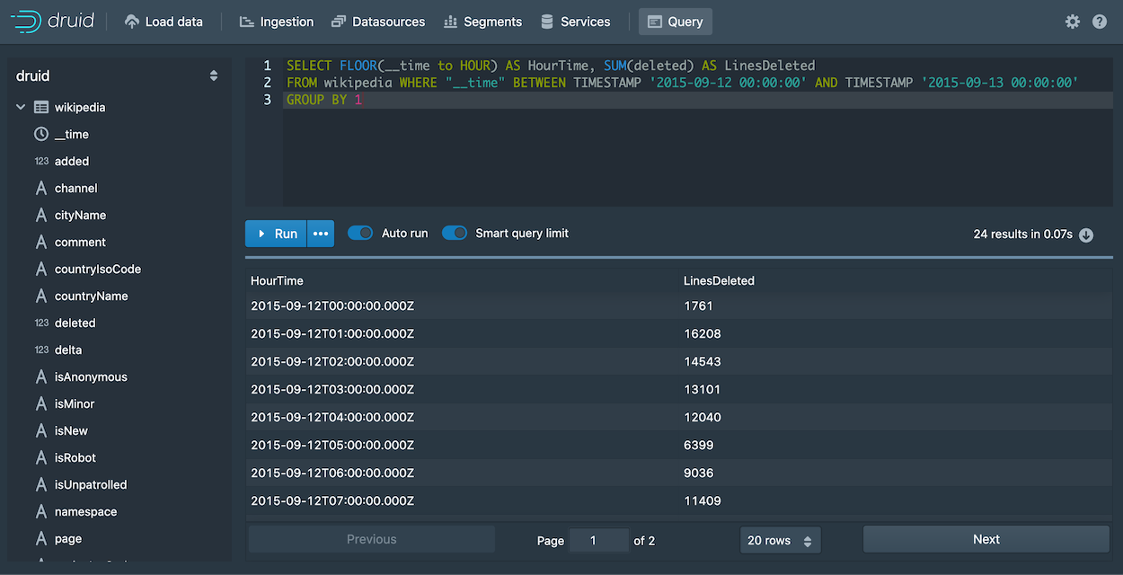Click the 2015-09-12T03:00:00.000Z cell
This screenshot has height=575, width=1123.
pos(332,389)
